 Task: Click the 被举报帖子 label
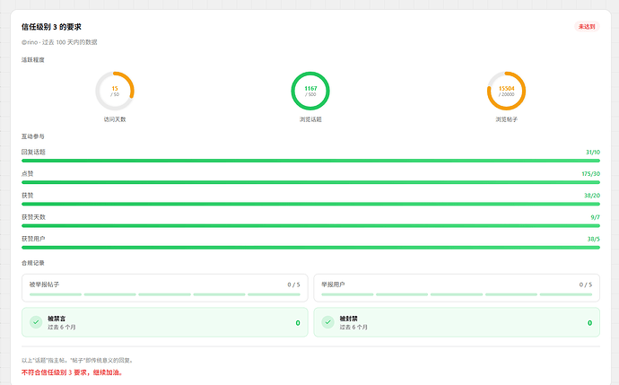pyautogui.click(x=44, y=284)
